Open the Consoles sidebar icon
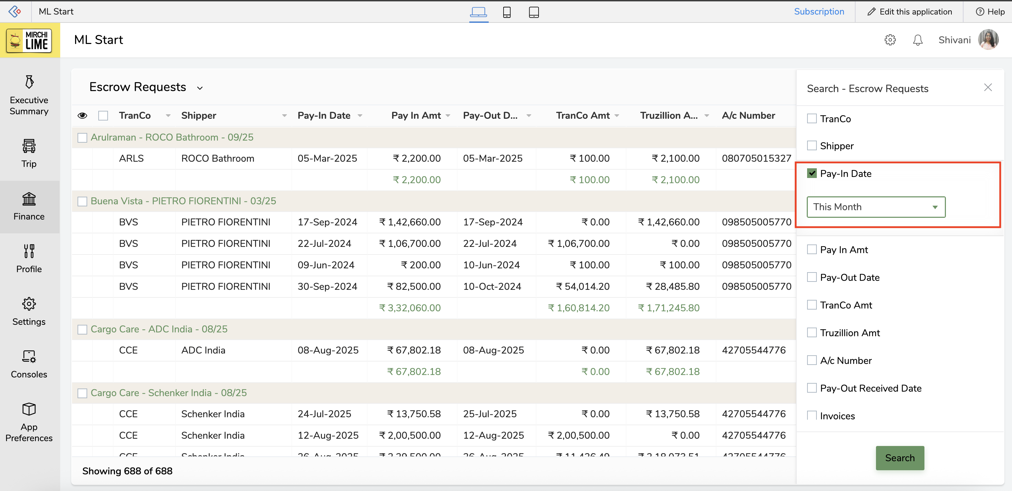 coord(29,356)
